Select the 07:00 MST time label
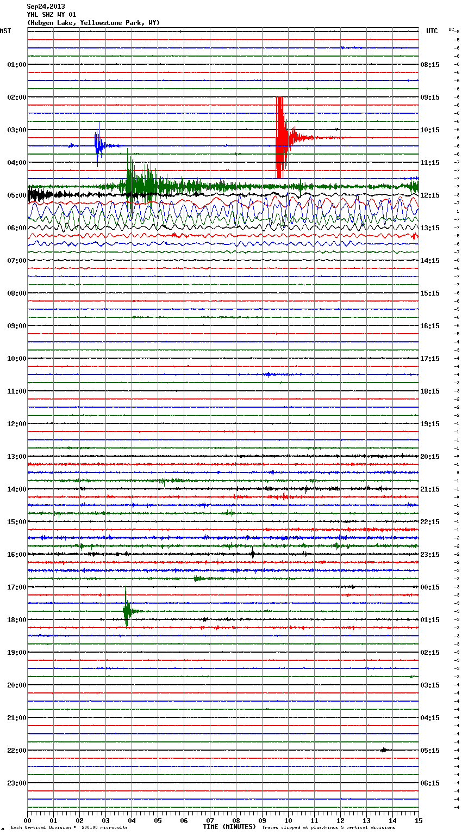 coord(17,261)
